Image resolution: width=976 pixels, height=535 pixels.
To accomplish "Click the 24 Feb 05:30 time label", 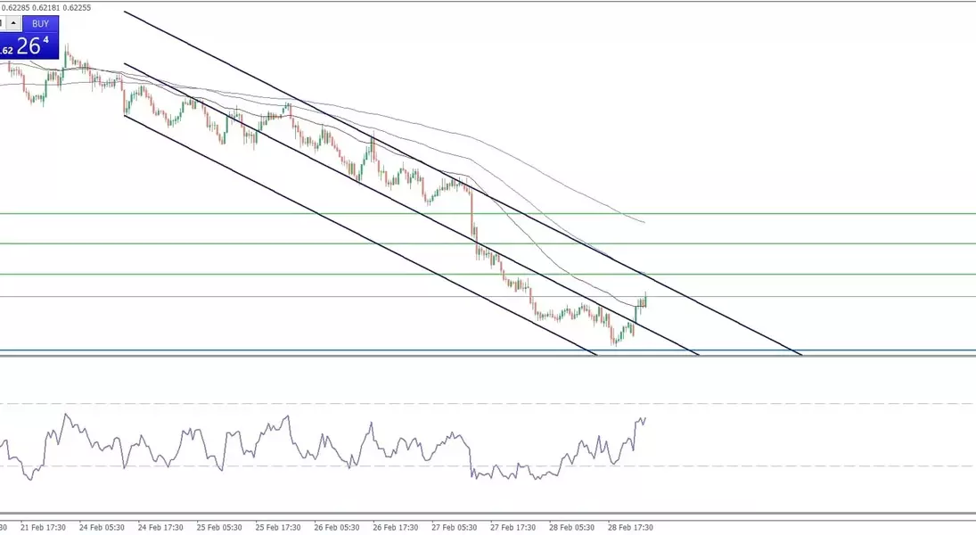I will pos(102,527).
